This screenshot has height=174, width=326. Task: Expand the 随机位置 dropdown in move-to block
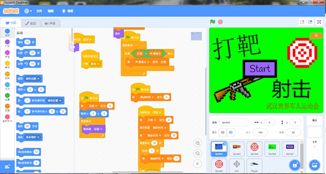click(x=33, y=79)
